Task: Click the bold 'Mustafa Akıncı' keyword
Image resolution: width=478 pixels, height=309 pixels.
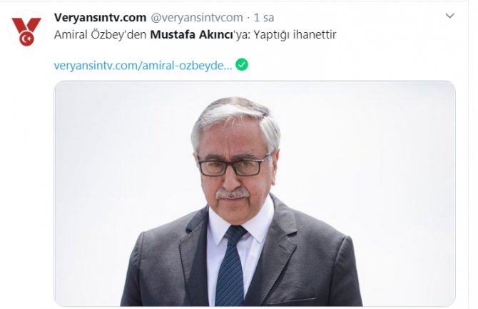Action: click(x=192, y=34)
